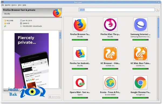162x104 pixels.
Task: Click the rating bar under Google Chrome
Action: (x=140, y=98)
